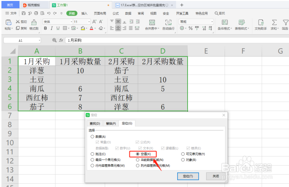Viewport: 289px width, 187px height.
Task: Toggle Italic formatting
Action: click(x=52, y=28)
